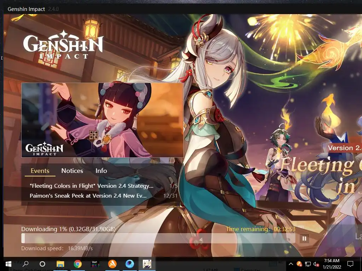Open the Info tab
Screen dimensions: 362x271
point(101,171)
